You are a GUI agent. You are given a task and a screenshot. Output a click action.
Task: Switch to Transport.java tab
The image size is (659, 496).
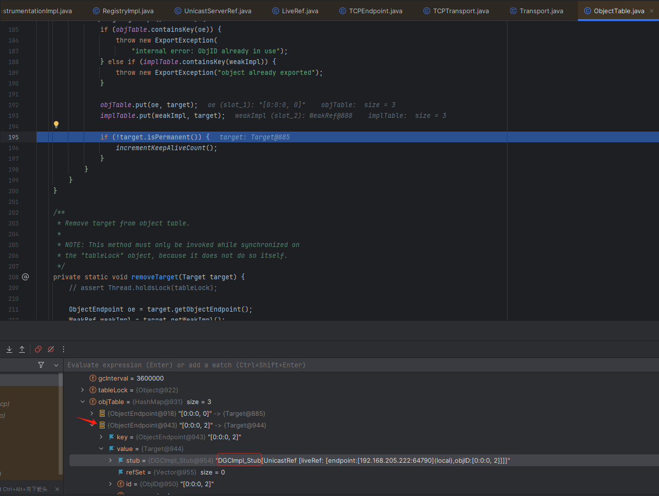pyautogui.click(x=536, y=11)
